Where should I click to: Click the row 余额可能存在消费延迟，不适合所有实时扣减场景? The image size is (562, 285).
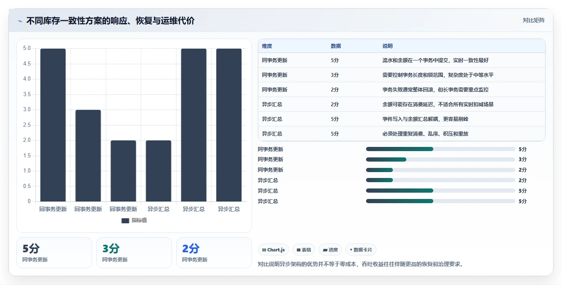pos(402,105)
